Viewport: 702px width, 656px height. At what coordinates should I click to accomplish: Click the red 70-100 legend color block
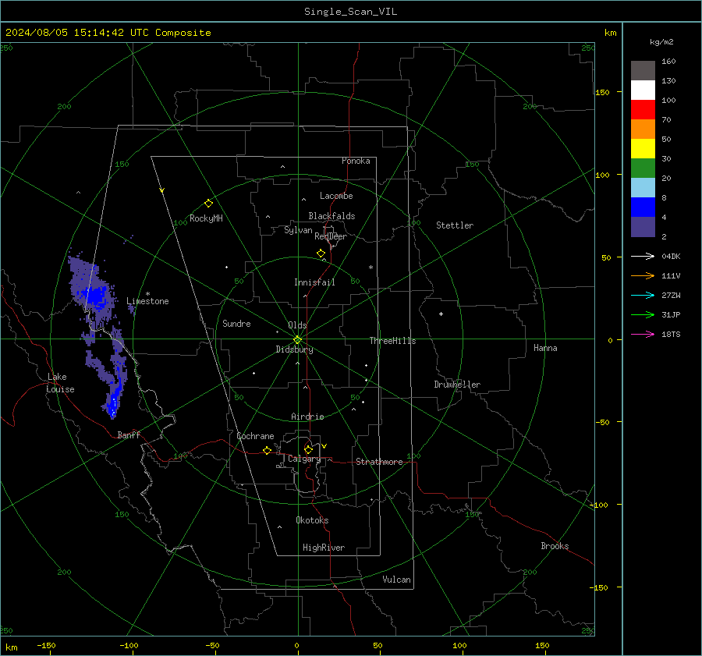643,110
